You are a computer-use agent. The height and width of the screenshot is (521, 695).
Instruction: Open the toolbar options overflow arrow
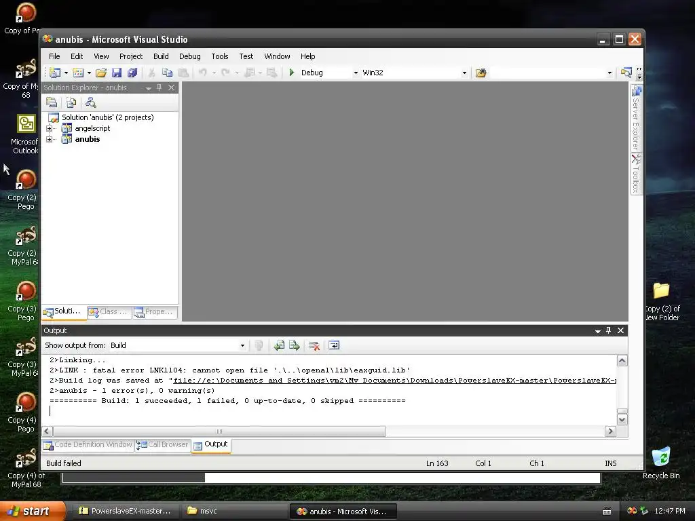pyautogui.click(x=639, y=73)
